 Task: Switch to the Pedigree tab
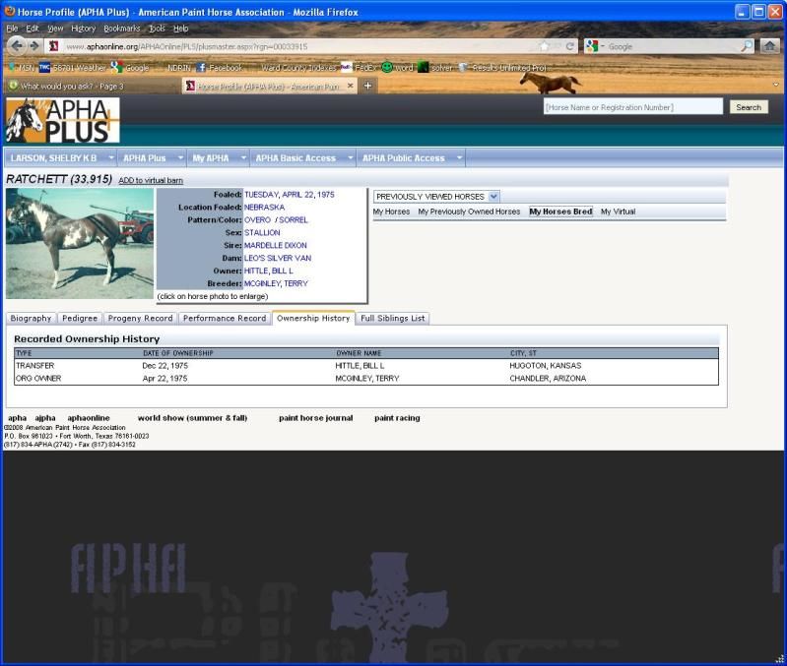coord(80,318)
